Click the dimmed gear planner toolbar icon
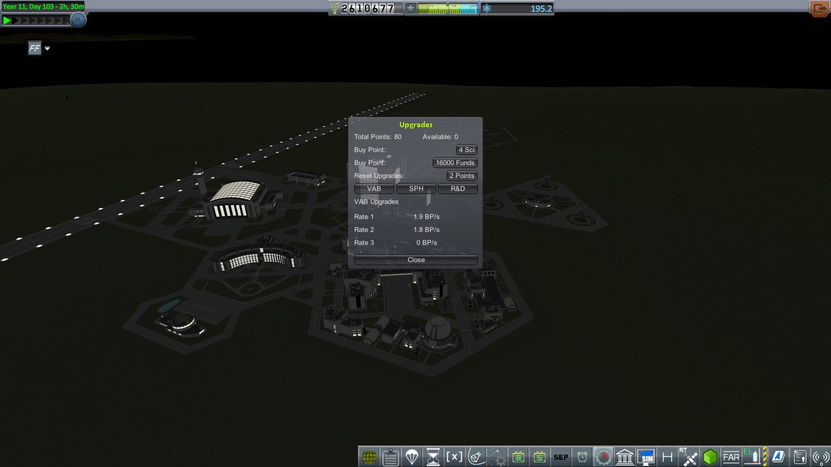 [x=497, y=457]
